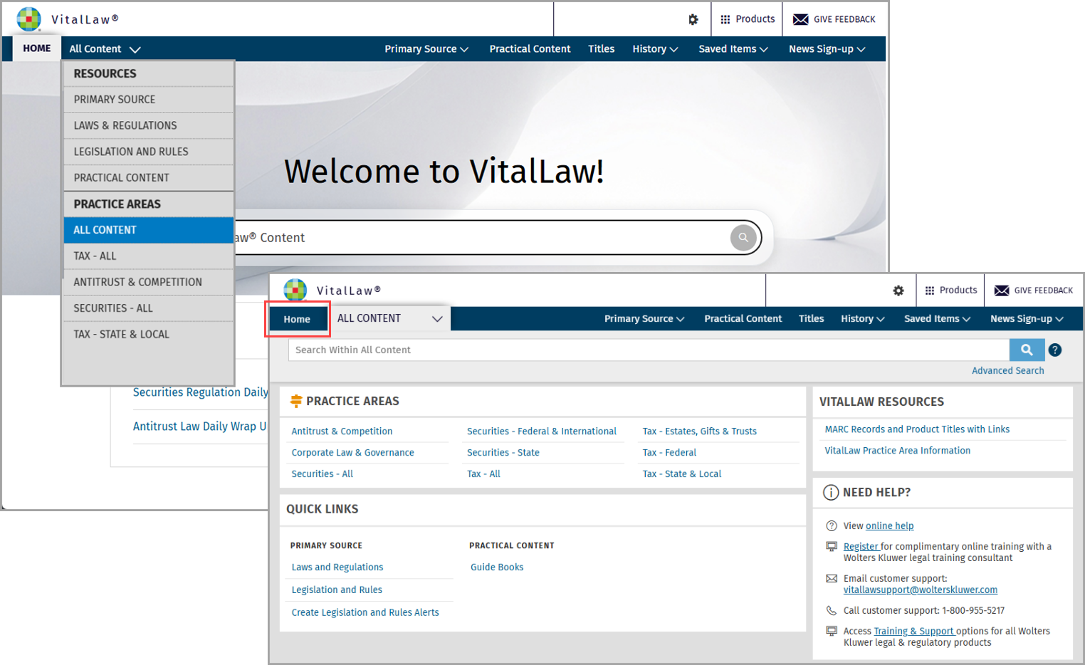Open Legislation and Rules quick link

pos(337,590)
